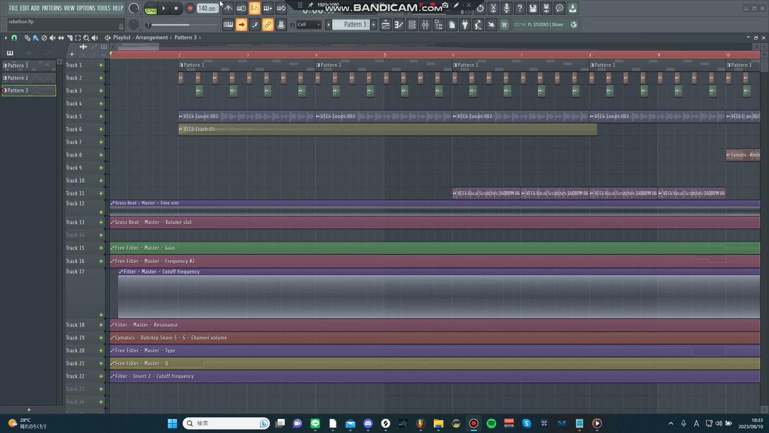Select Pattern 1 in the picker list
Image resolution: width=769 pixels, height=433 pixels.
29,65
